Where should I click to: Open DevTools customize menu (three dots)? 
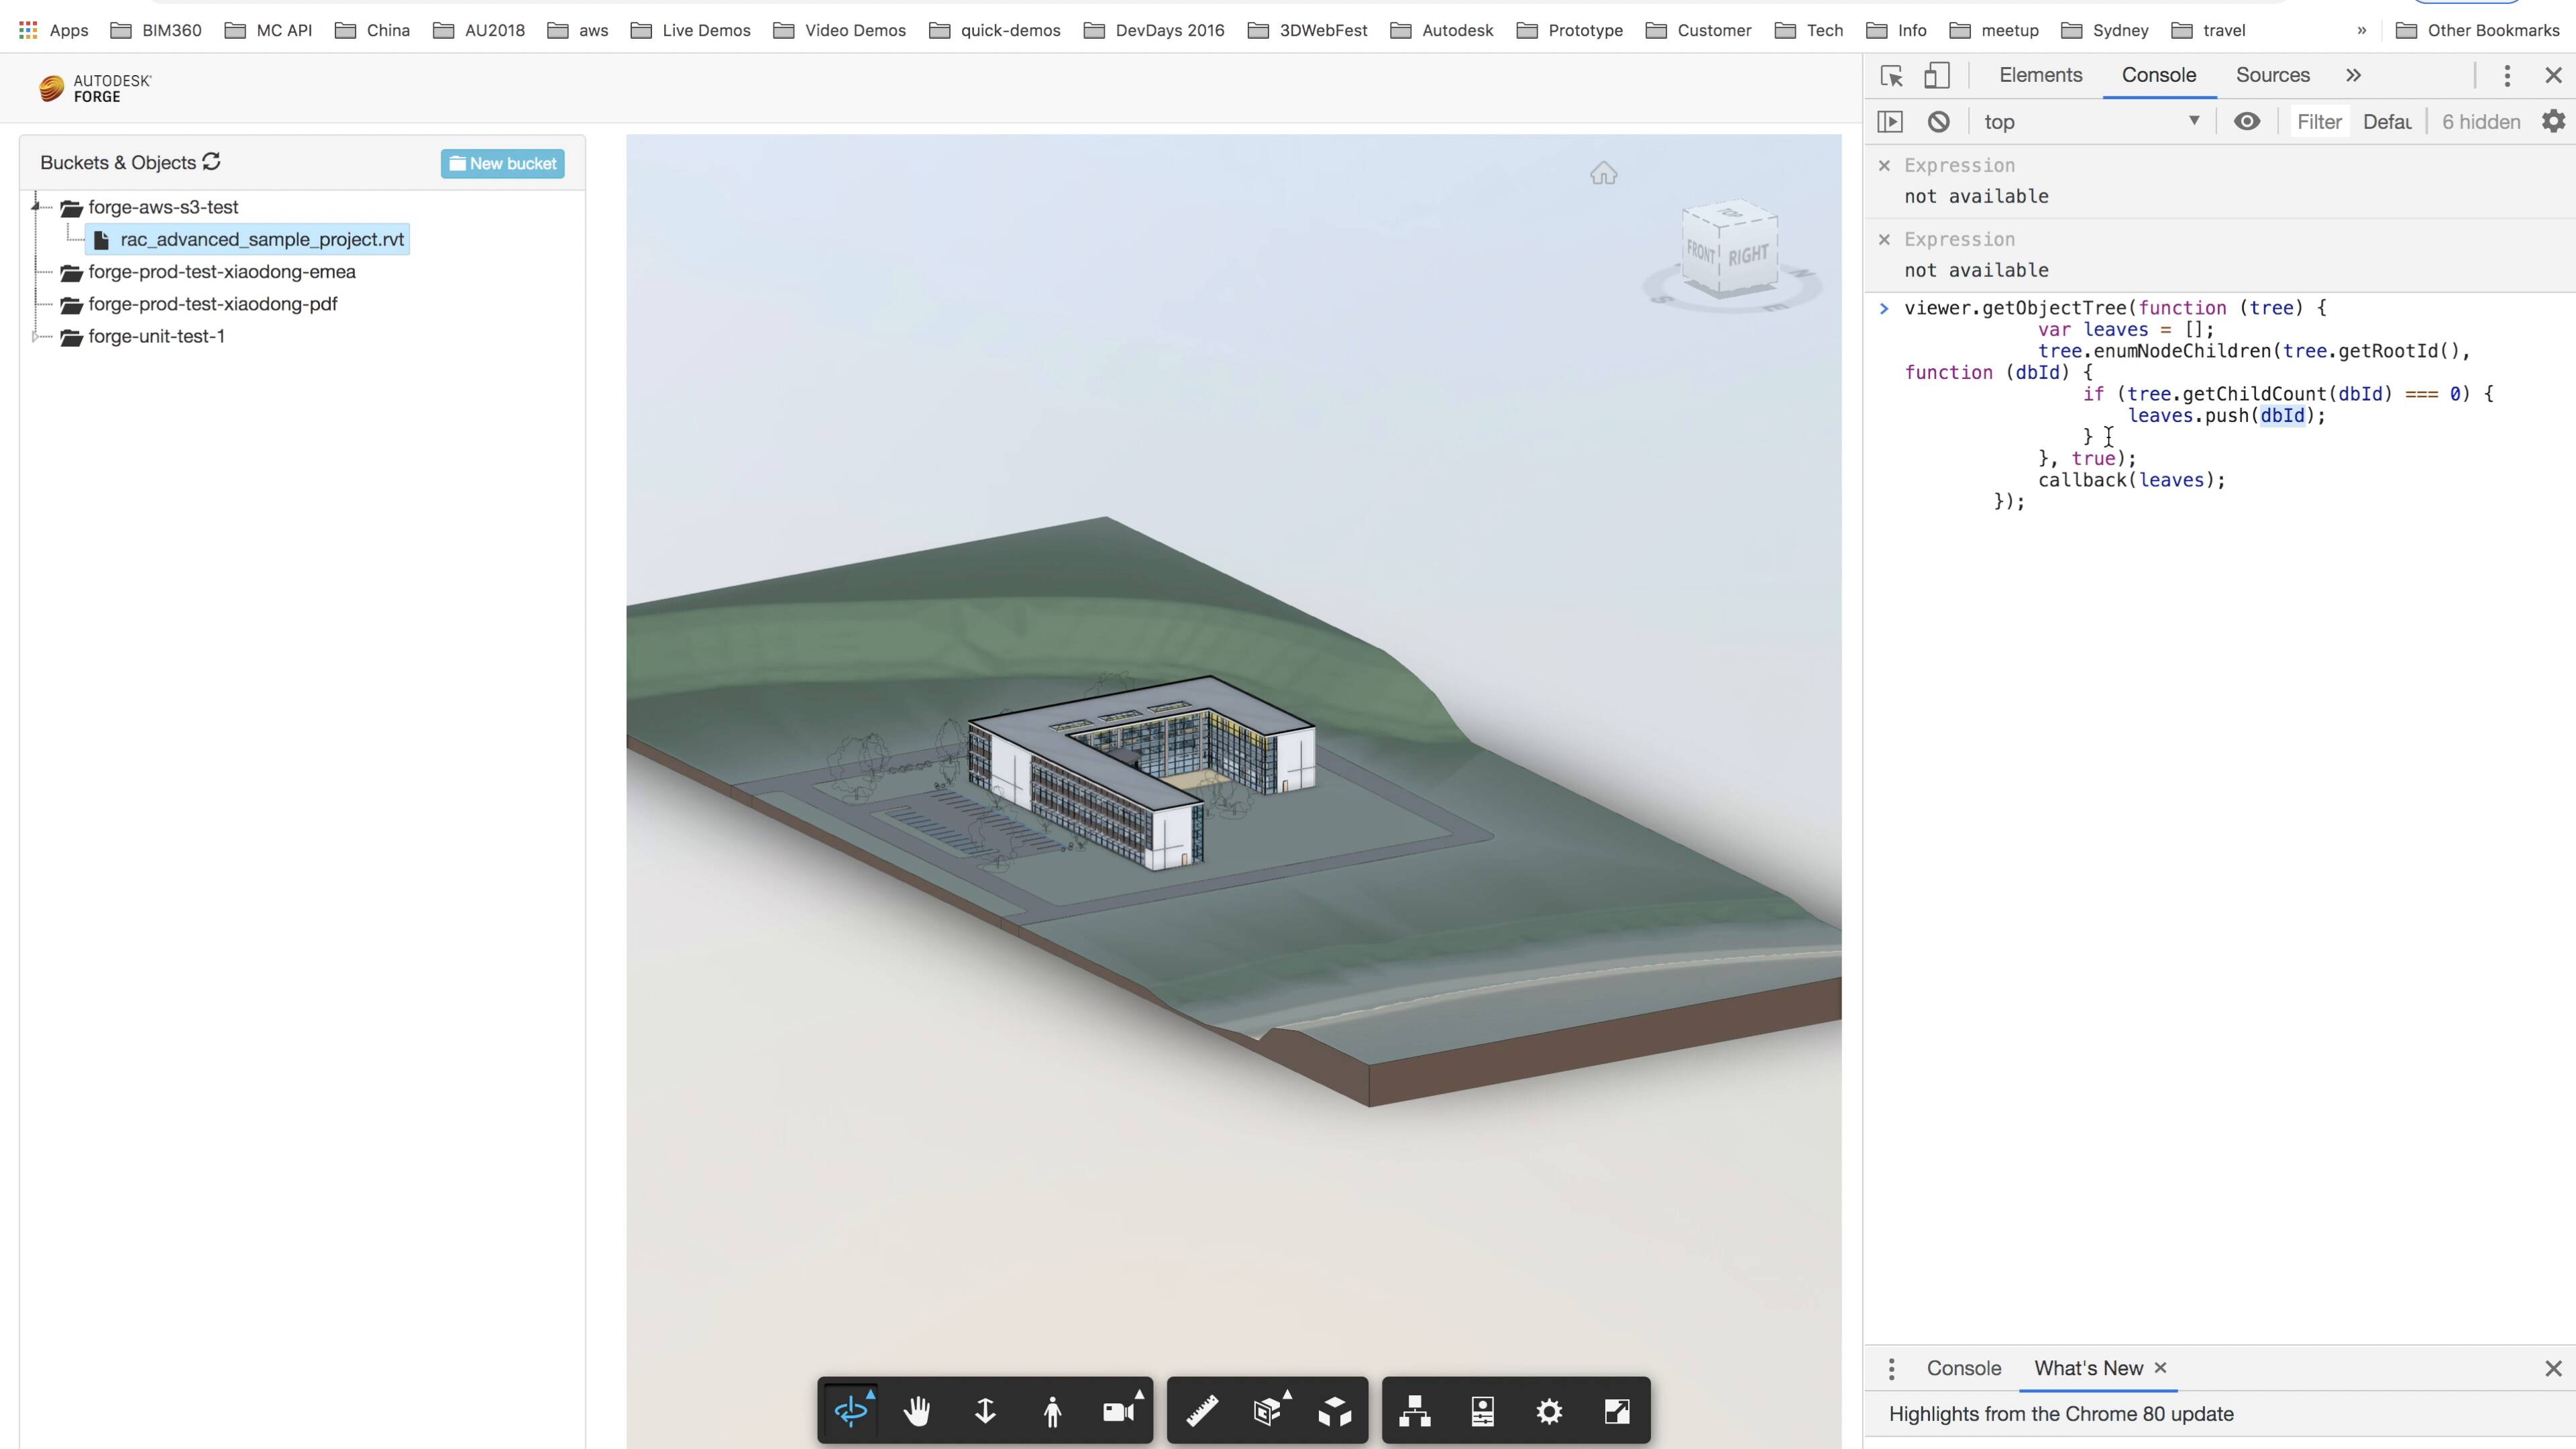pyautogui.click(x=2507, y=76)
